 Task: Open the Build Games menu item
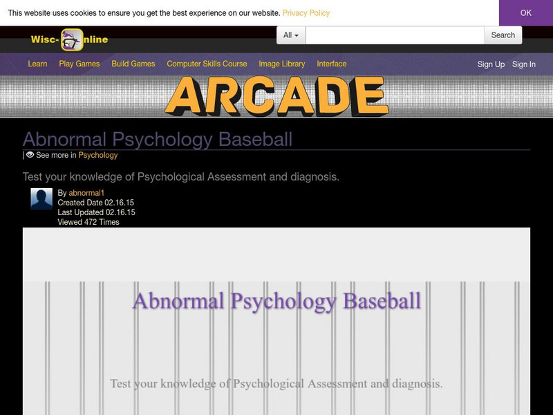click(x=132, y=64)
